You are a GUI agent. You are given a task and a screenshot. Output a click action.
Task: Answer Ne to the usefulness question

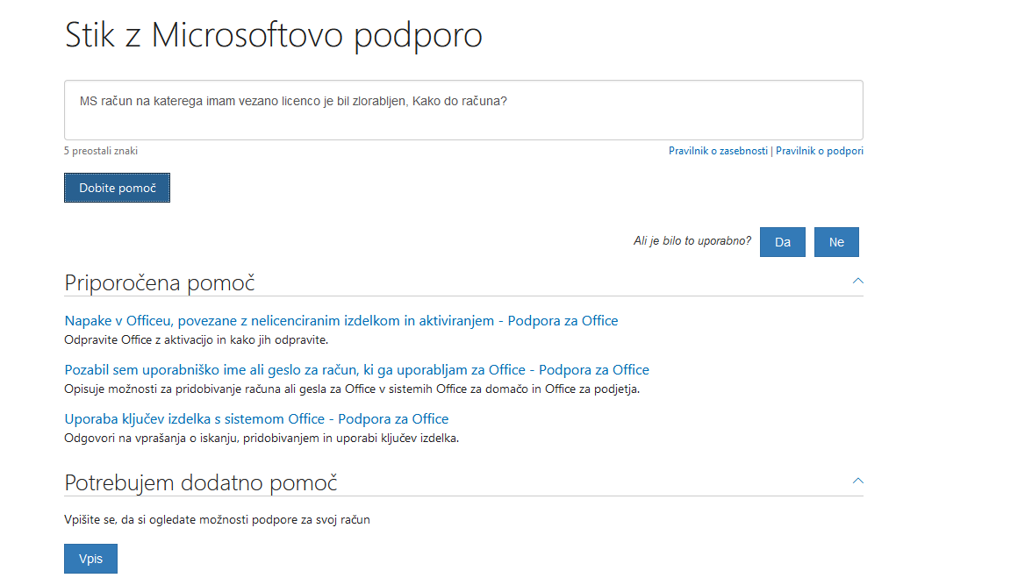(x=836, y=242)
